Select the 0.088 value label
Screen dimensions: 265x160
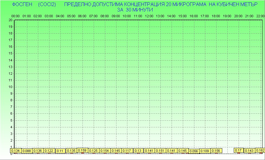[27, 151]
